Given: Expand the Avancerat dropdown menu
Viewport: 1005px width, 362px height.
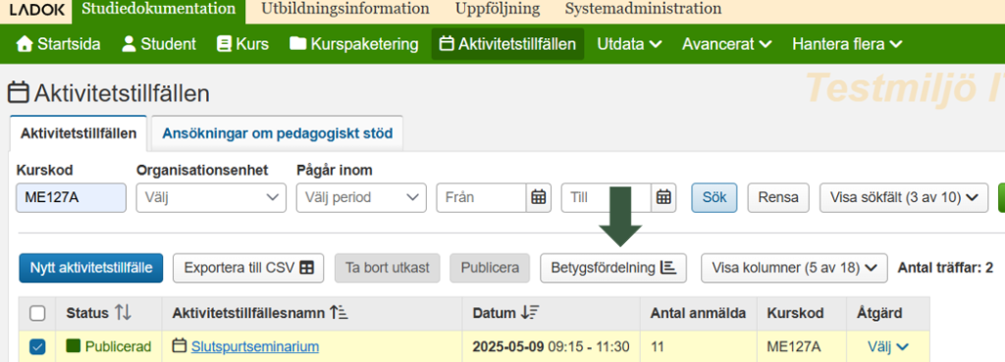Looking at the screenshot, I should pyautogui.click(x=727, y=44).
